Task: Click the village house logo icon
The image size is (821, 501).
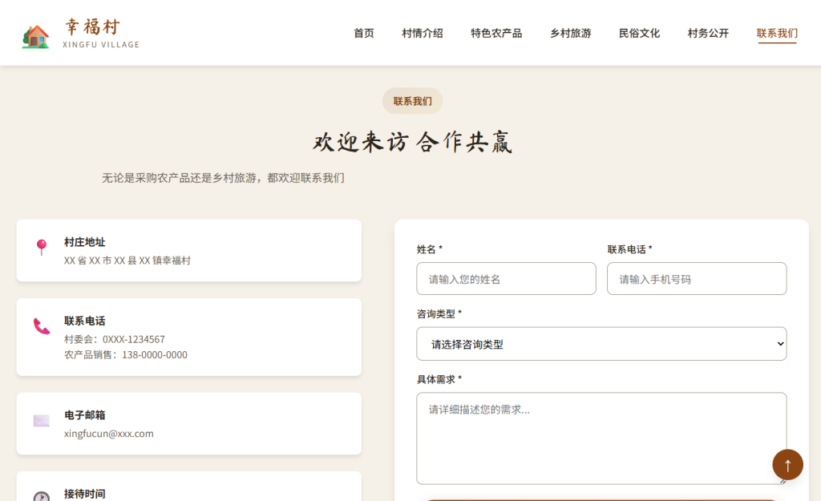Action: [35, 36]
